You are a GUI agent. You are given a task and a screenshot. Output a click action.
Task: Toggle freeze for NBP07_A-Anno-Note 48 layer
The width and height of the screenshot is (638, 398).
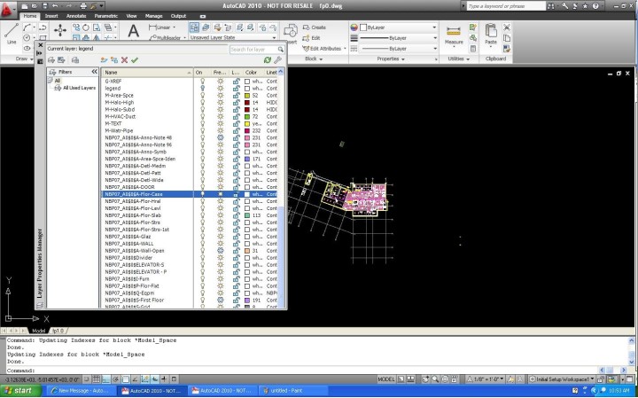click(220, 137)
